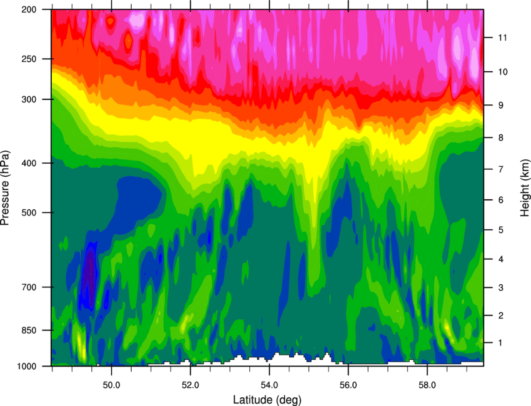The height and width of the screenshot is (406, 531).
Task: Pick the 5 km height label
Action: point(501,230)
